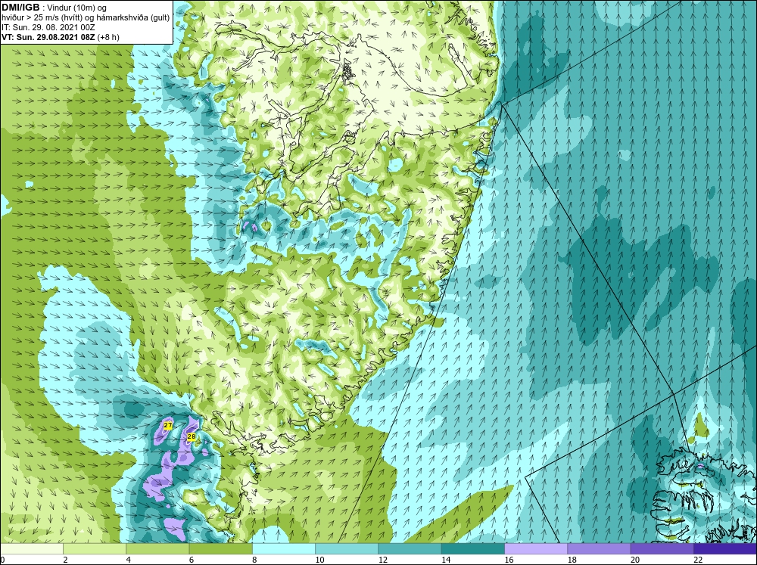Click the yellow gust label 27

coord(167,425)
